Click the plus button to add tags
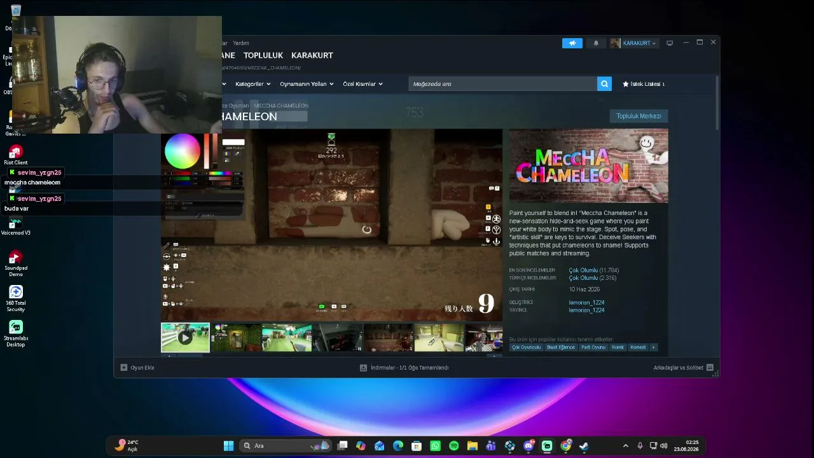 pos(653,347)
